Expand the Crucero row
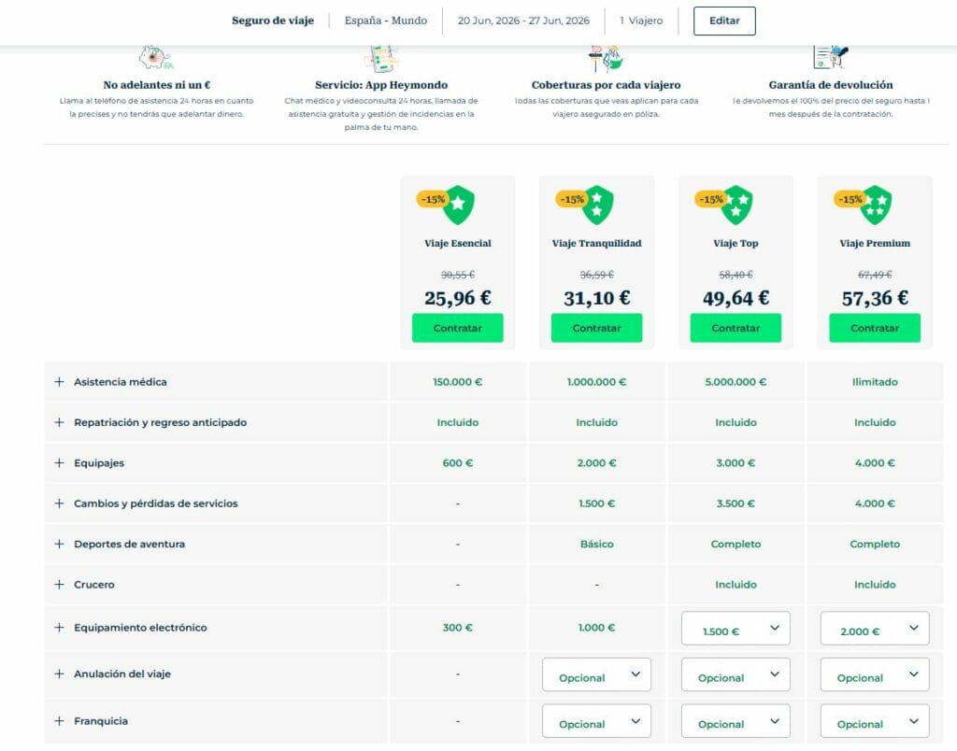957x751 pixels. [x=59, y=585]
